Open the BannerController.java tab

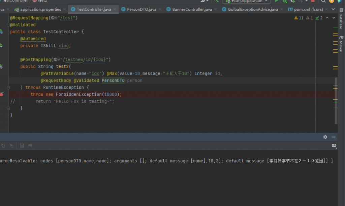point(189,9)
